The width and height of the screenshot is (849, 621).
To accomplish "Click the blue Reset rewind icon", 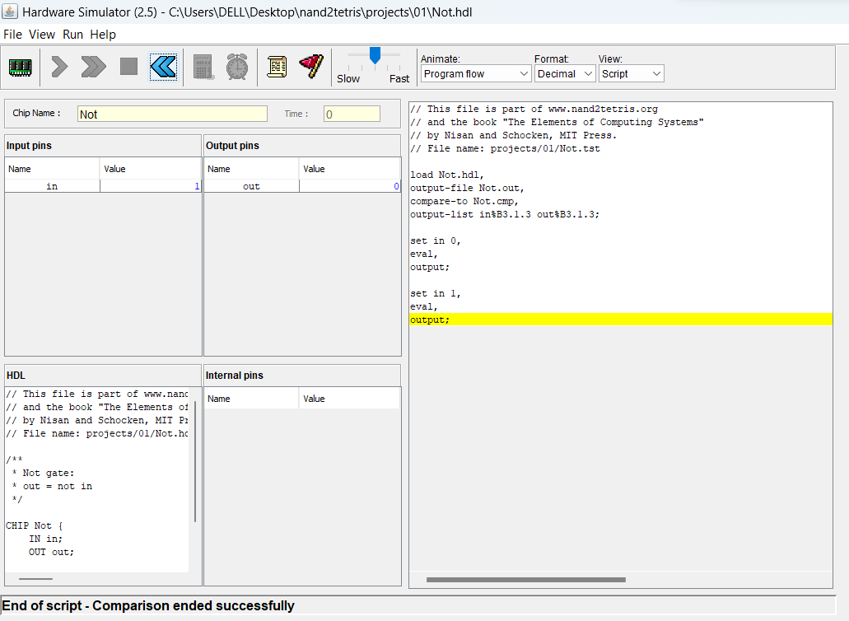I will click(162, 67).
